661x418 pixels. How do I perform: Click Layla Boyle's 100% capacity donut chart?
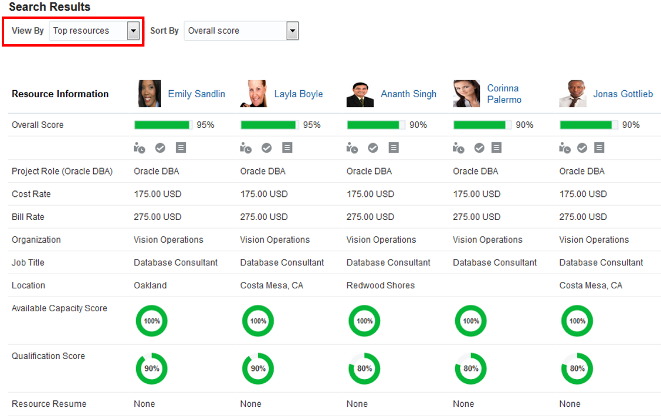click(258, 321)
